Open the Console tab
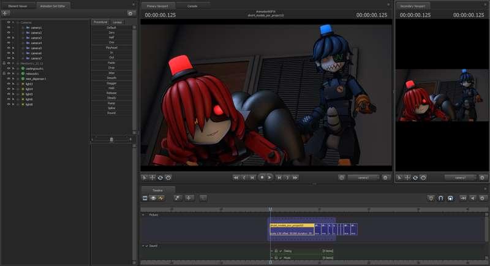 (x=192, y=6)
